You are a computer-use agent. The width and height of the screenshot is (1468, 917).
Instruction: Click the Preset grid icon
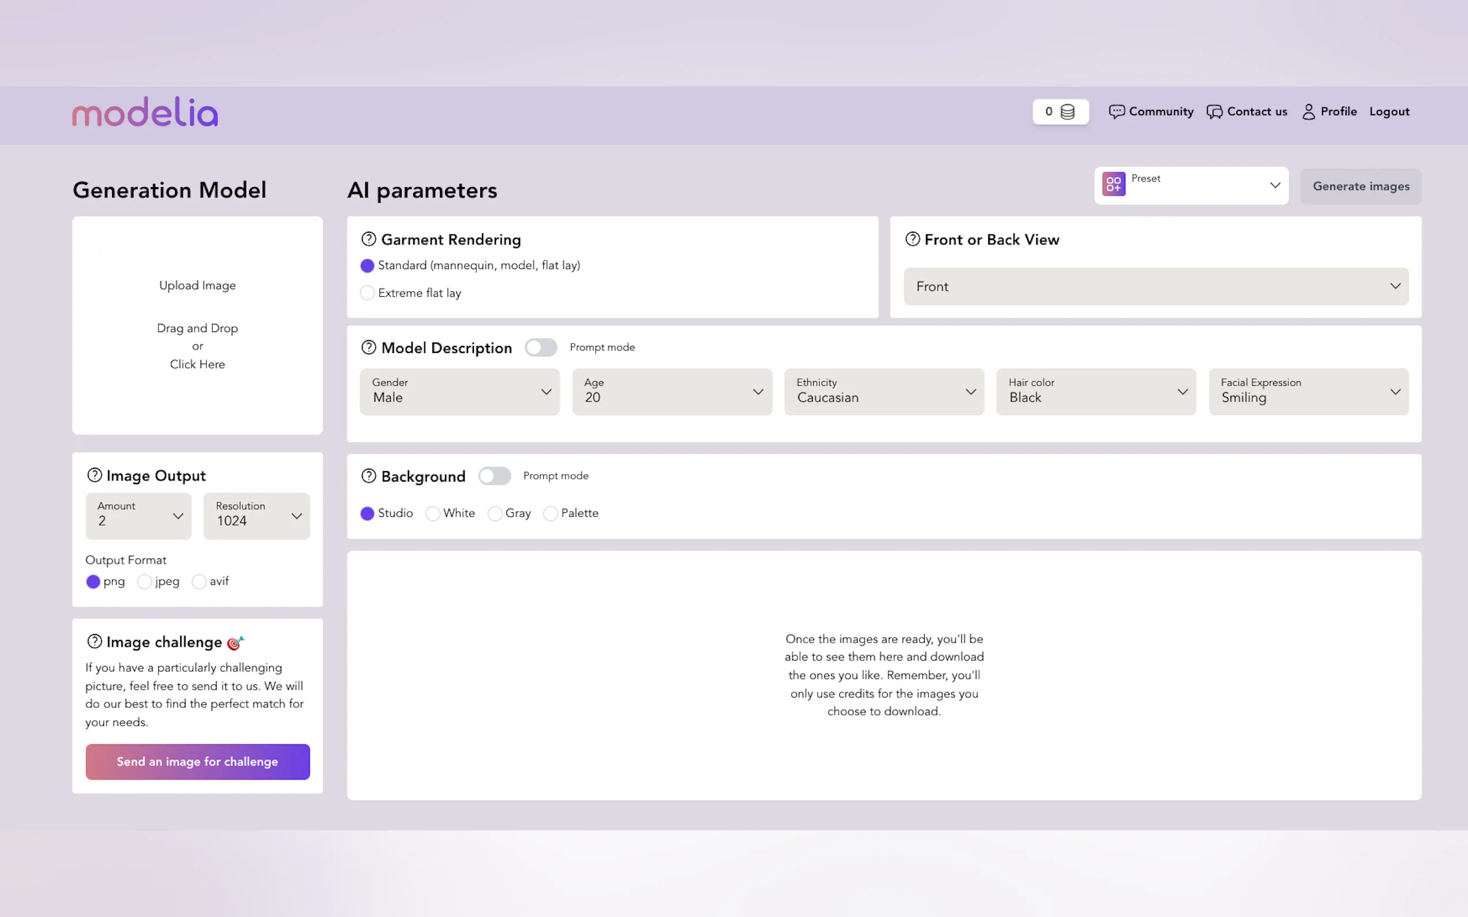(1114, 184)
